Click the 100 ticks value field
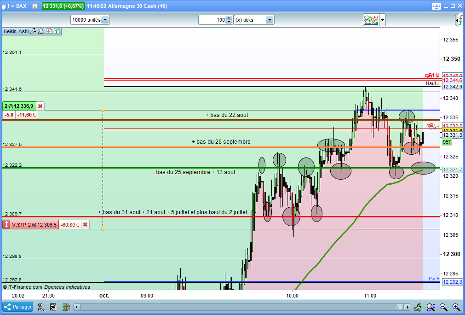Image resolution: width=465 pixels, height=315 pixels. pyautogui.click(x=212, y=20)
